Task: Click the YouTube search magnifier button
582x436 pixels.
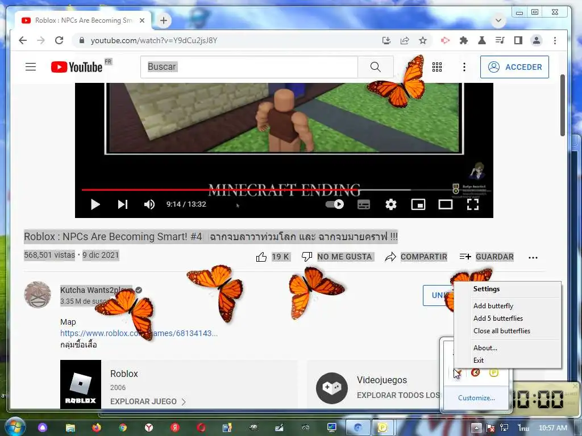Action: point(376,67)
